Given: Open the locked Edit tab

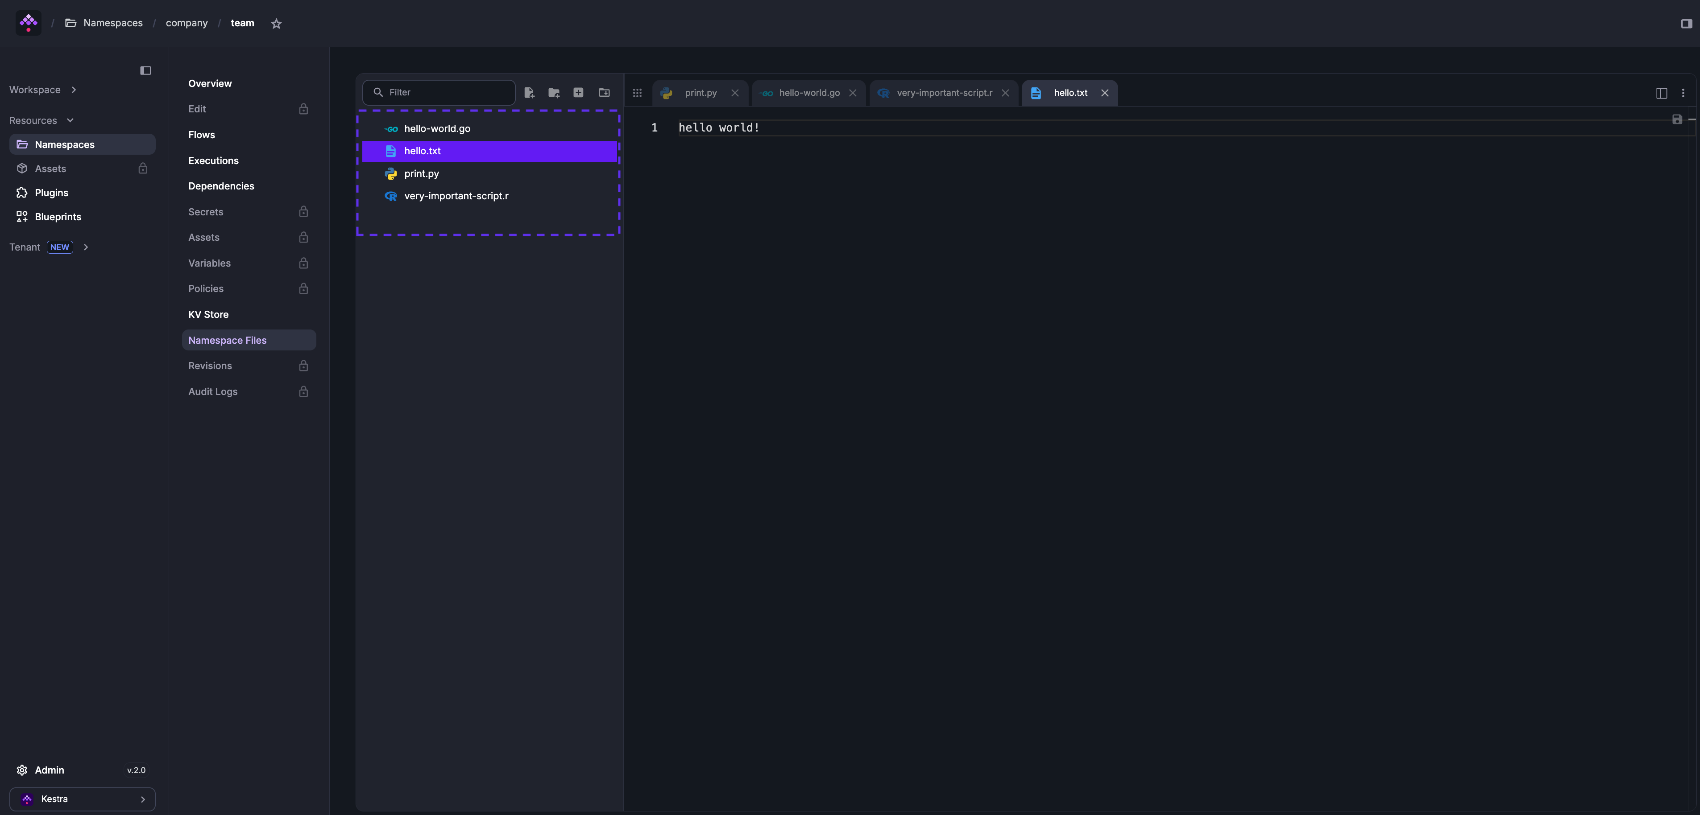Looking at the screenshot, I should [x=249, y=109].
